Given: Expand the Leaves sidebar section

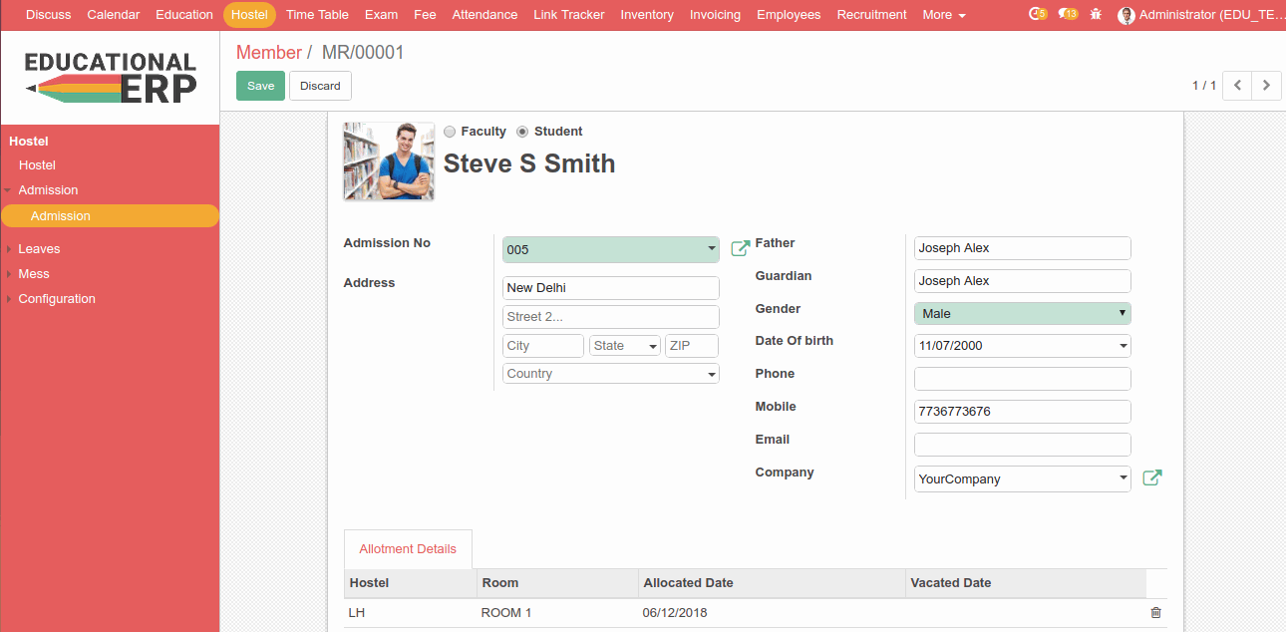Looking at the screenshot, I should tap(39, 249).
